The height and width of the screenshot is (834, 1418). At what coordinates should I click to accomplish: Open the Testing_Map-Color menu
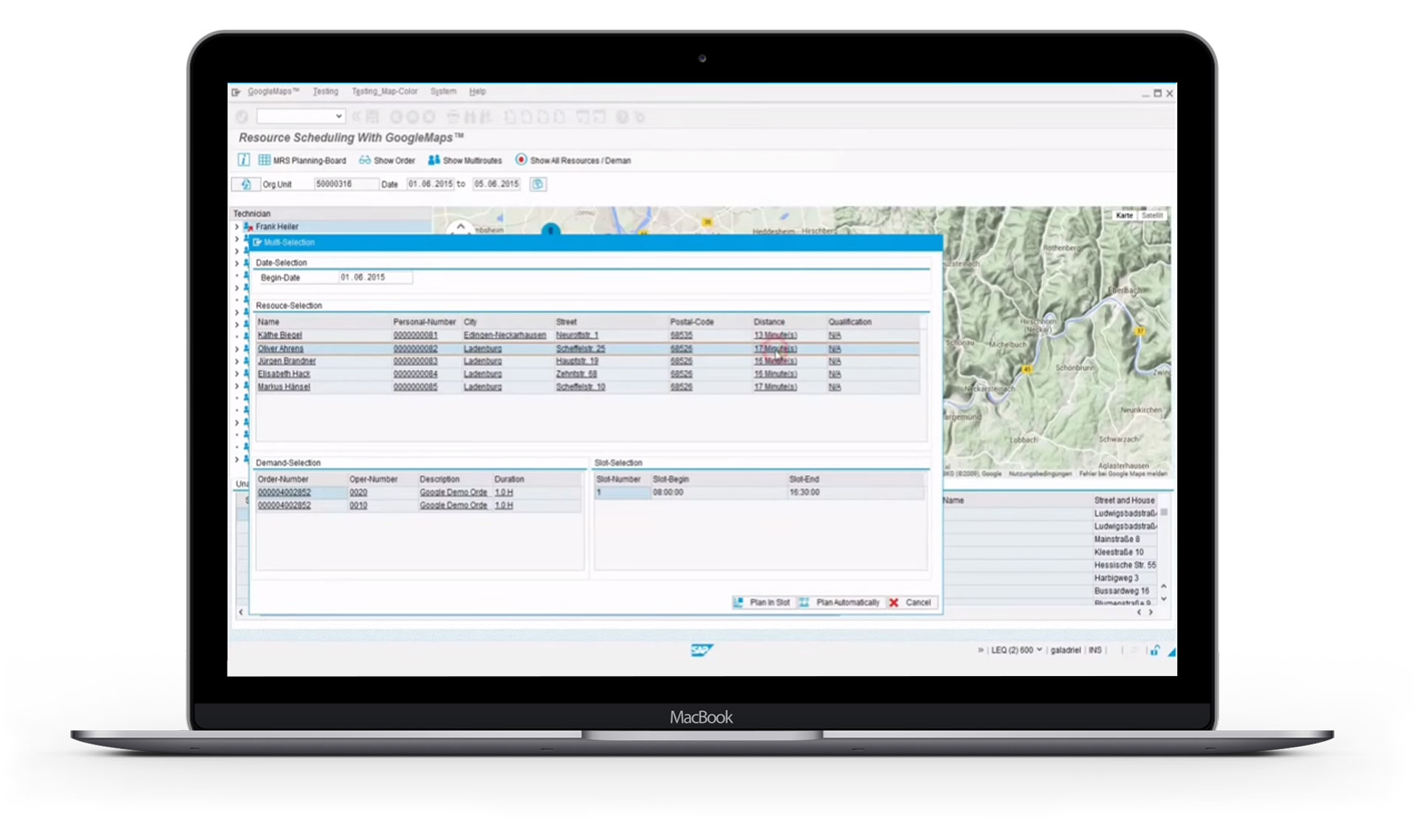[x=384, y=92]
